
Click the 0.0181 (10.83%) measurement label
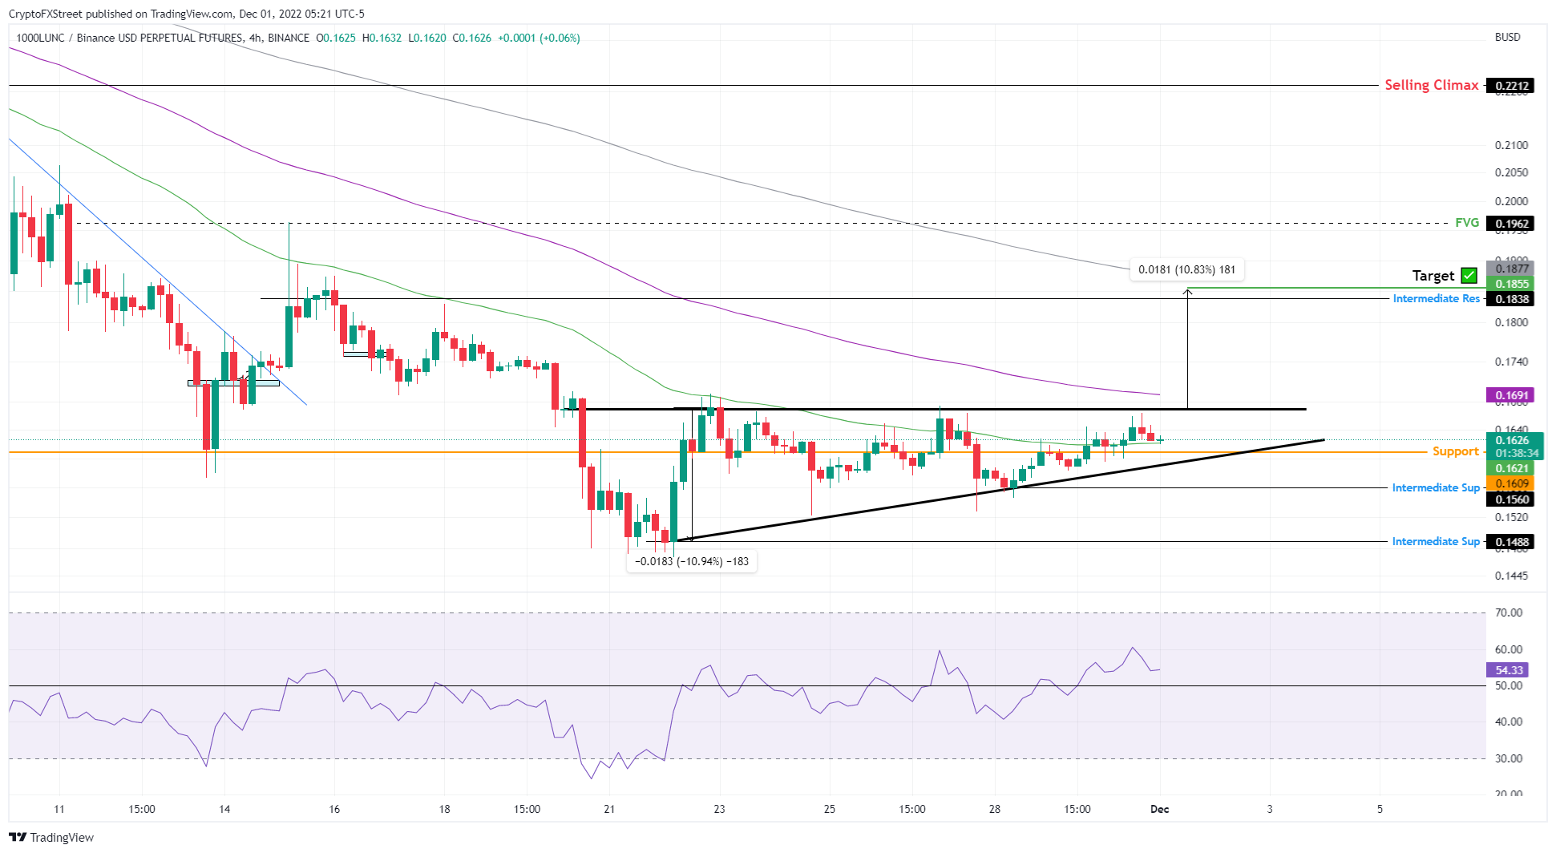click(1186, 269)
